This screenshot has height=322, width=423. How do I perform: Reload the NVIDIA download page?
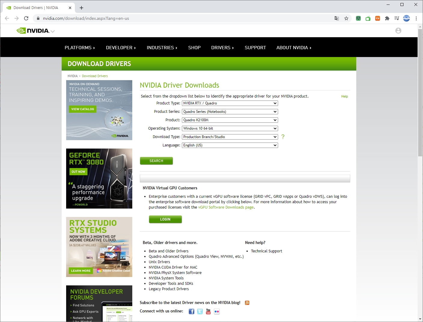click(26, 18)
